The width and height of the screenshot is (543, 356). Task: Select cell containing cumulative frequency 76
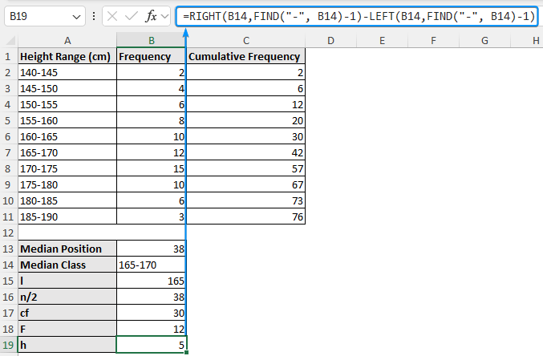click(245, 216)
